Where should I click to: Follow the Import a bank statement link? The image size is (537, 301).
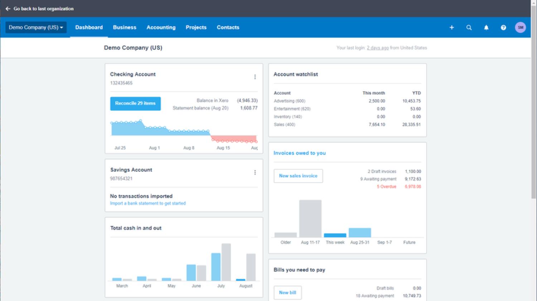pos(148,203)
